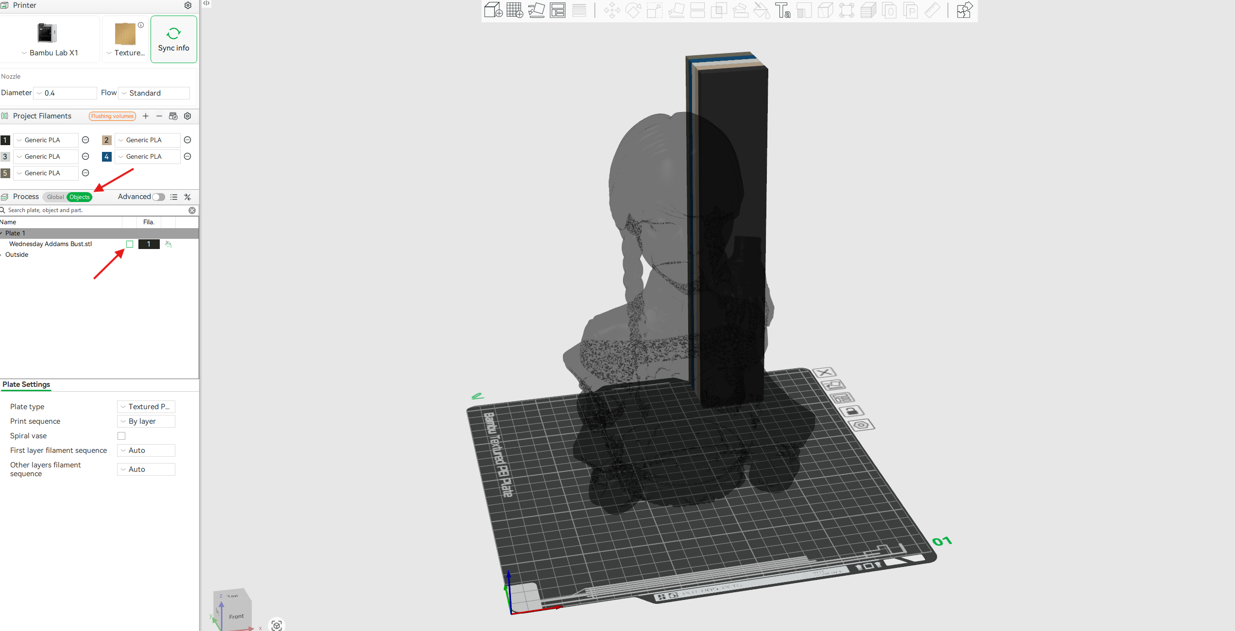Screen dimensions: 1235x631
Task: Open the Flow Standard dropdown
Action: coord(154,93)
